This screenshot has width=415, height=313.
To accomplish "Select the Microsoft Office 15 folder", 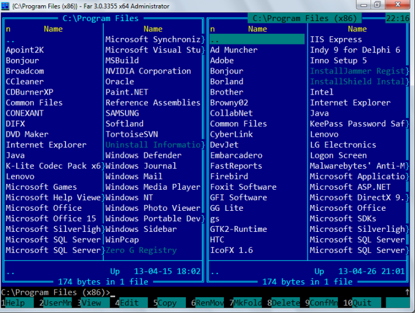I will pyautogui.click(x=51, y=218).
